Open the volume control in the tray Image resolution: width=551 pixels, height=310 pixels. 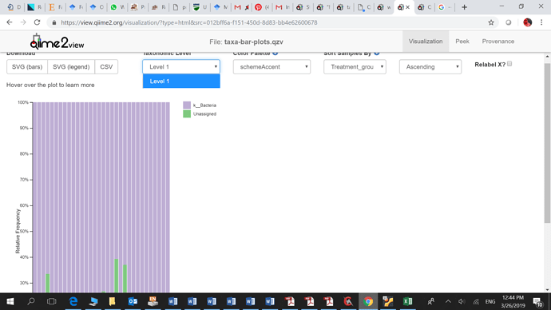pos(462,301)
